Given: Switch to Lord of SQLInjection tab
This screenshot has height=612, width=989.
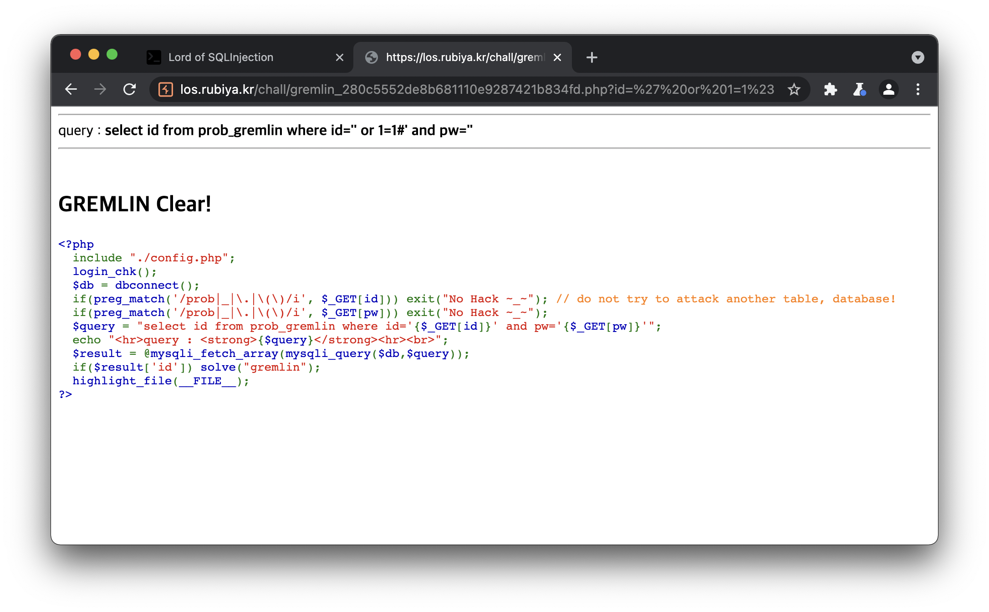Looking at the screenshot, I should [221, 57].
